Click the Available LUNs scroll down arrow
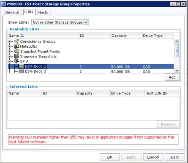 (x=177, y=71)
